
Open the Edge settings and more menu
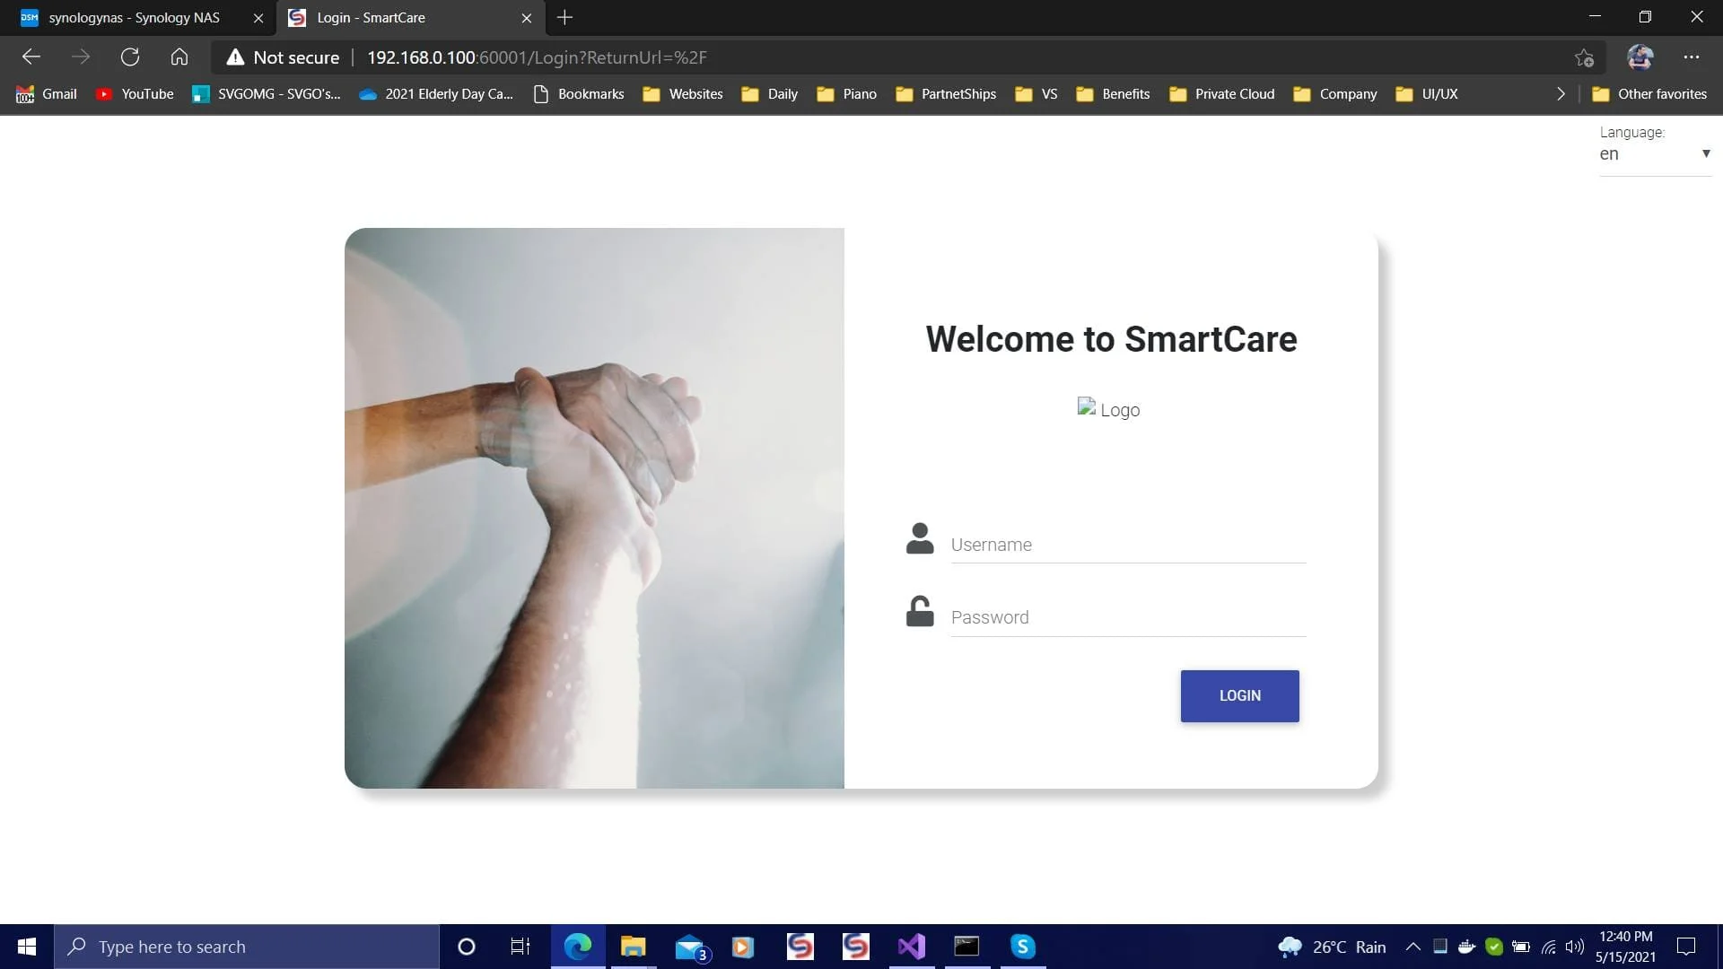[x=1692, y=57]
